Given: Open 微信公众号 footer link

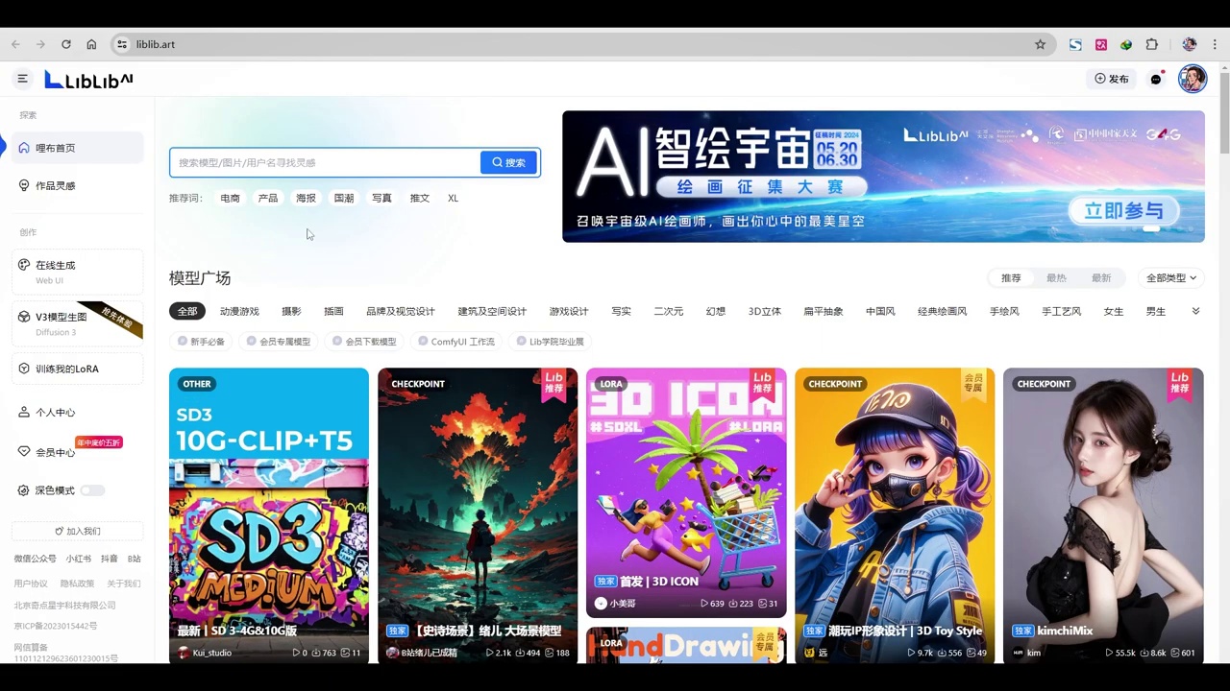Looking at the screenshot, I should [35, 559].
